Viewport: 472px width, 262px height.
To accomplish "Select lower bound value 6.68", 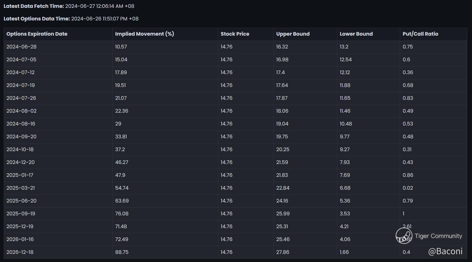I will tap(345, 188).
